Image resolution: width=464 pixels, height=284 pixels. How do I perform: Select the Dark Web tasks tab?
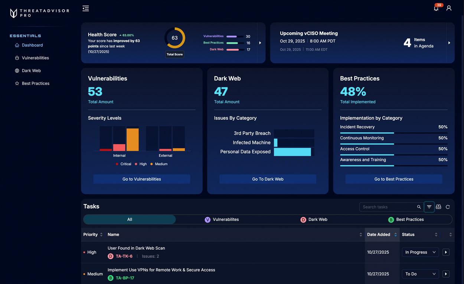(x=314, y=219)
